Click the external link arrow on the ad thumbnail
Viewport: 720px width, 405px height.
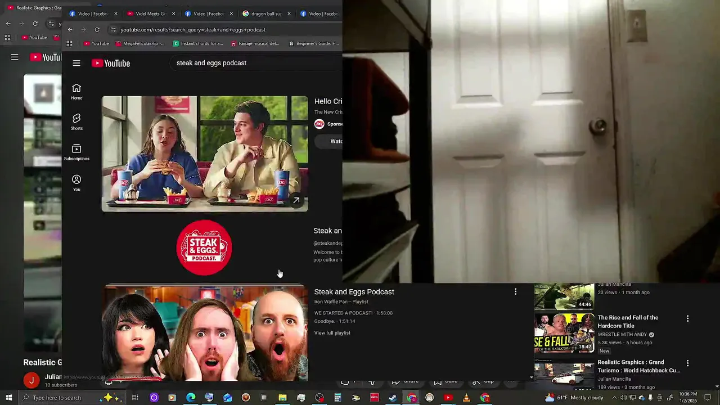[296, 200]
